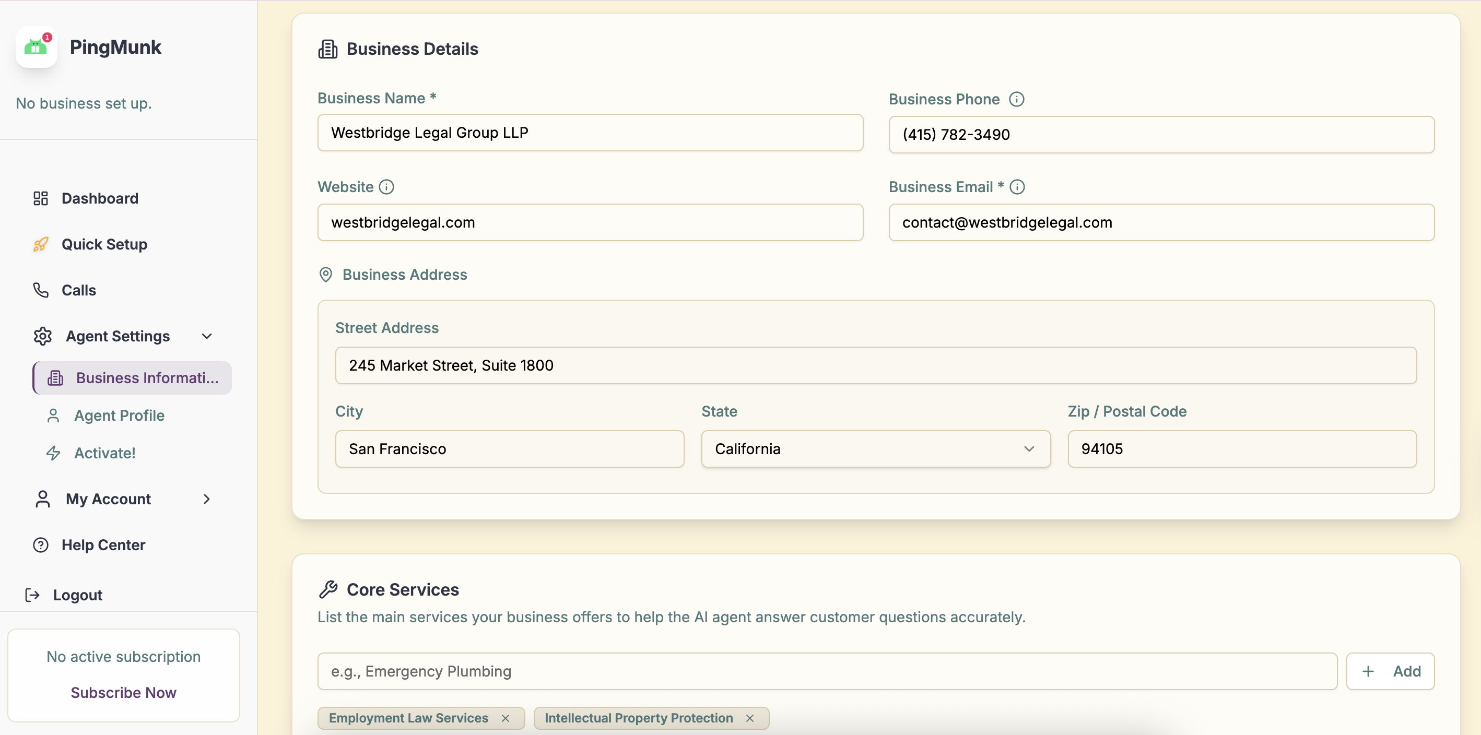Click the Business Email info icon
Image resolution: width=1481 pixels, height=735 pixels.
pyautogui.click(x=1017, y=187)
